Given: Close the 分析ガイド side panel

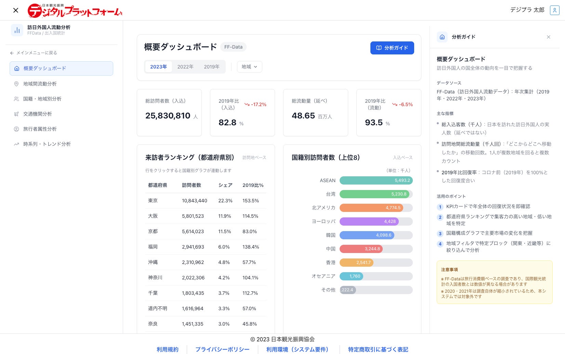Looking at the screenshot, I should pos(549,37).
